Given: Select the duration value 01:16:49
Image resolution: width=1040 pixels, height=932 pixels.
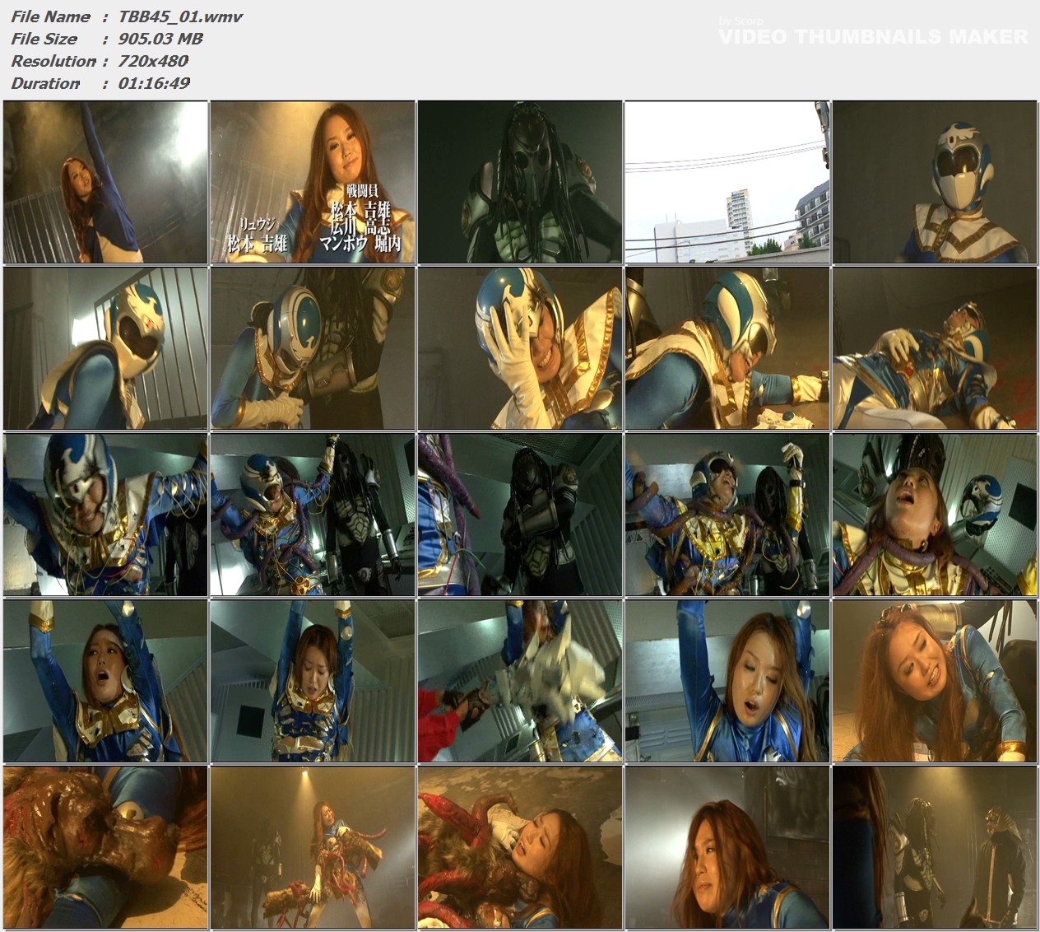Looking at the screenshot, I should pyautogui.click(x=154, y=83).
